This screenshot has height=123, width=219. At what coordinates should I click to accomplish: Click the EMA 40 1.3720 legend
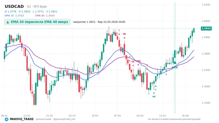pyautogui.click(x=45, y=16)
